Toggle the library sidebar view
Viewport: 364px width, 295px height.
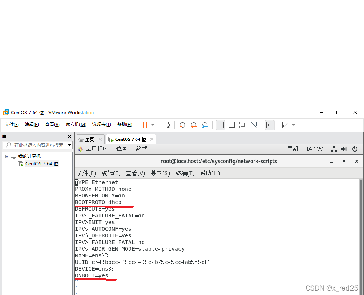[221, 125]
